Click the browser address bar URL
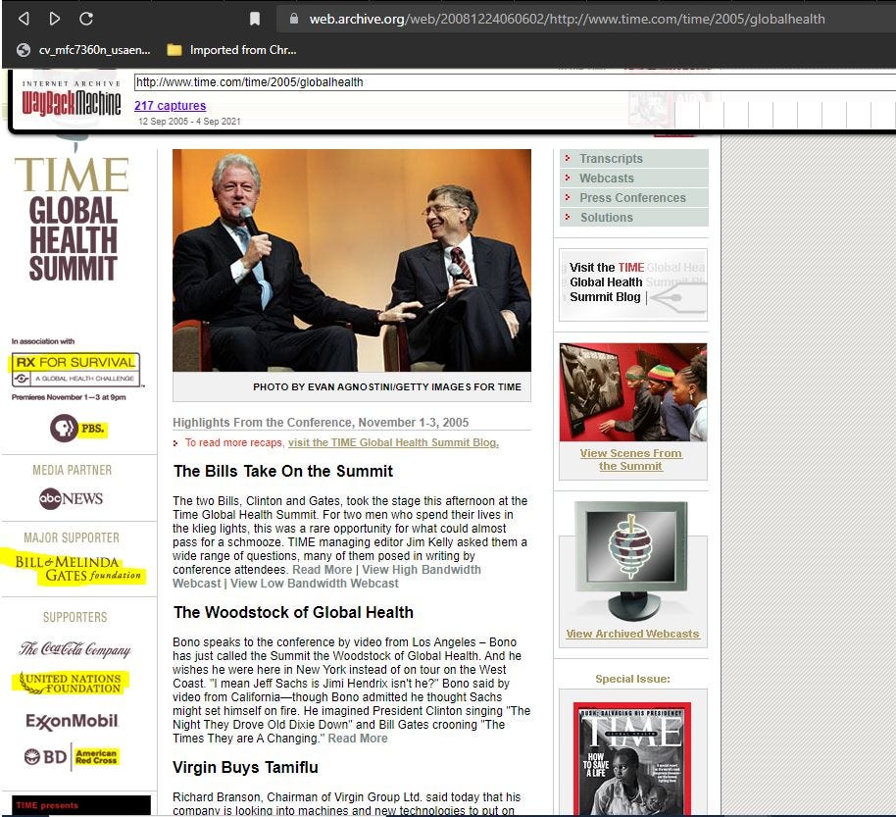 click(x=567, y=19)
